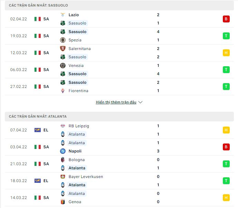
Task: Click the Bologna team logo
Action: point(63,160)
